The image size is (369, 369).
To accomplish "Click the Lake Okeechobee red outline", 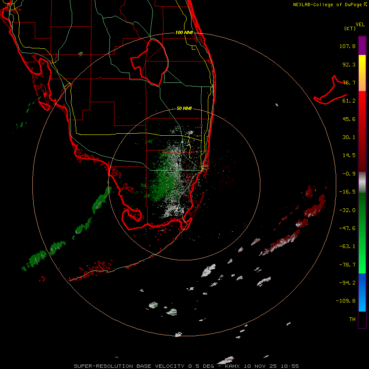I will click(150, 62).
